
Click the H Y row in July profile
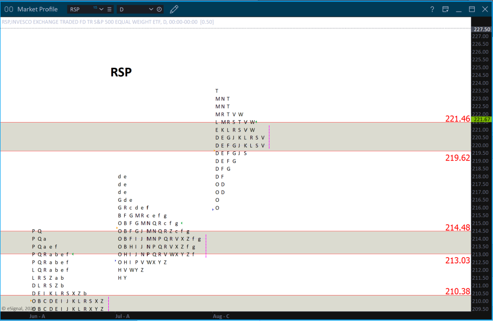coord(122,278)
